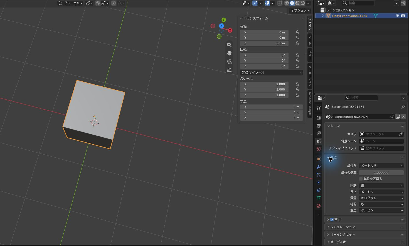This screenshot has height=246, width=409.
Task: Unlock toggle for 位置 X field
Action: tap(297, 32)
